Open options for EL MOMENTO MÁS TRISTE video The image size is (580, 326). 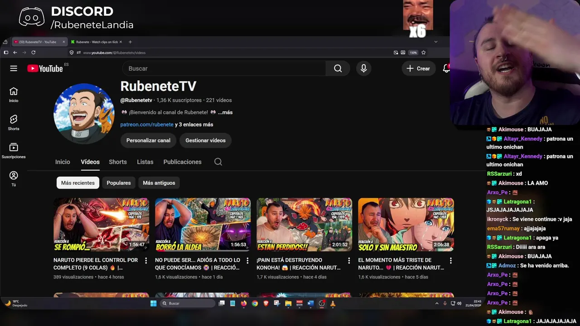click(450, 260)
